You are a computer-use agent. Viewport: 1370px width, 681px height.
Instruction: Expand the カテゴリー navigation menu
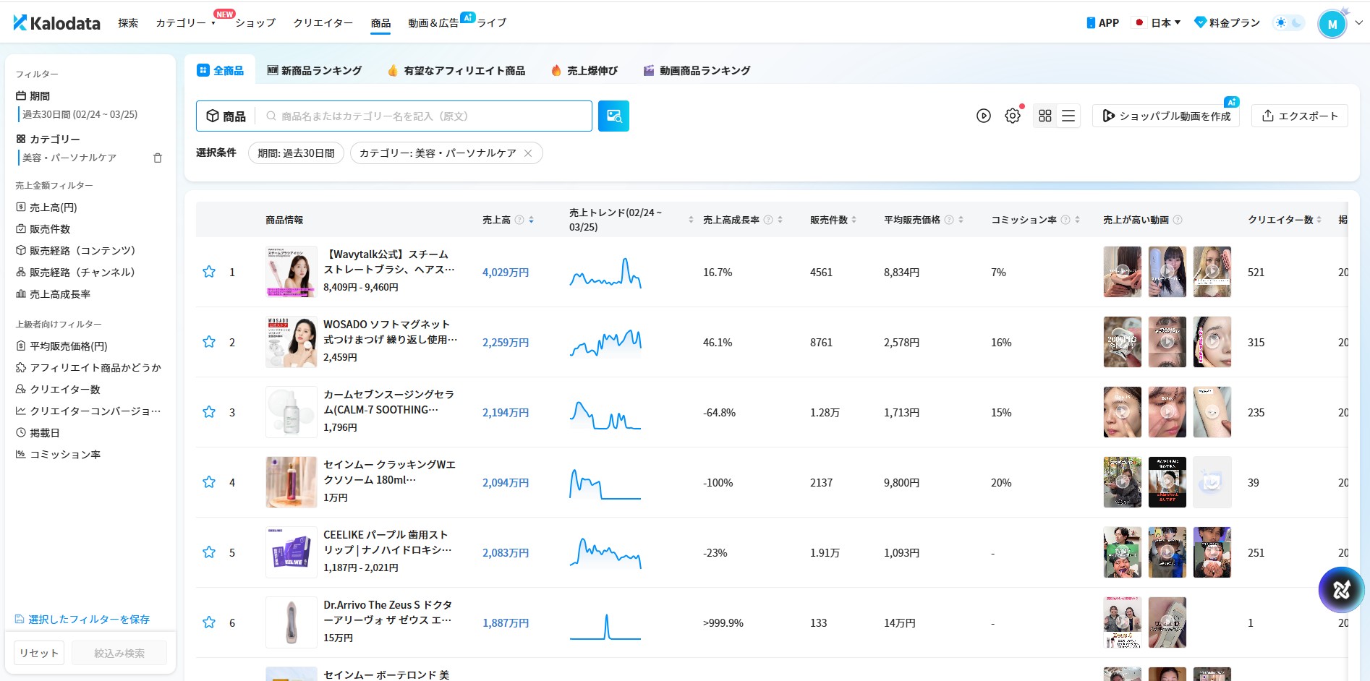coord(185,23)
